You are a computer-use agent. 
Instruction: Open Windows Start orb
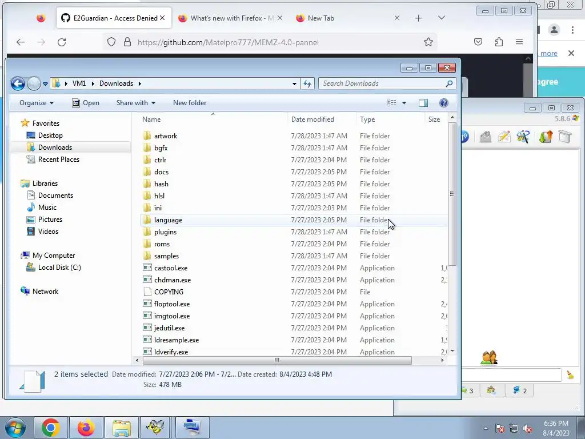click(x=15, y=428)
